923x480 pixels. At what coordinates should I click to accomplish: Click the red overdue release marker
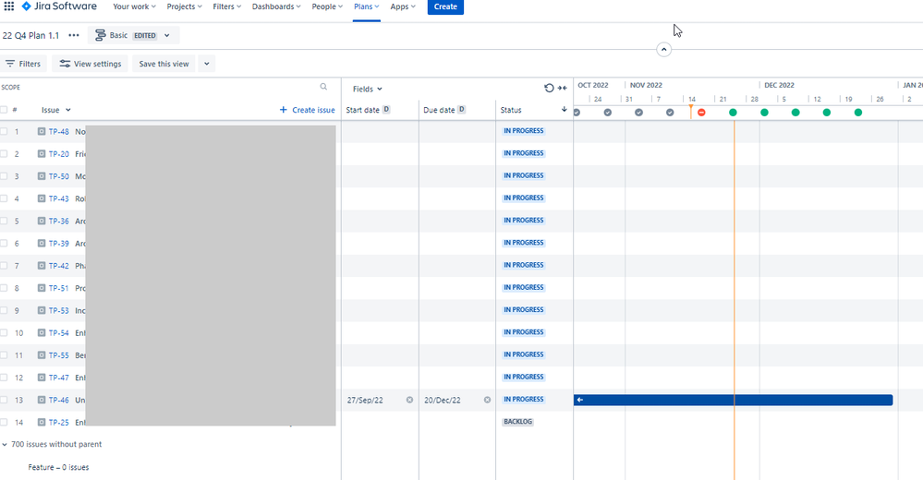[x=701, y=113]
